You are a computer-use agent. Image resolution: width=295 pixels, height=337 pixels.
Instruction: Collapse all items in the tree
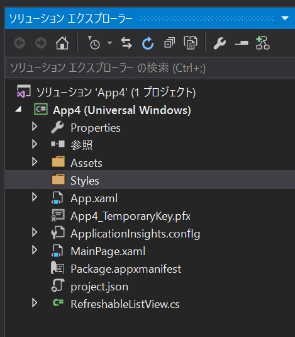point(169,43)
